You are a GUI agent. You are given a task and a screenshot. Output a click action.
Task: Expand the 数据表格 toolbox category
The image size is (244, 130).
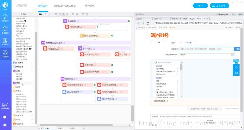32,63
